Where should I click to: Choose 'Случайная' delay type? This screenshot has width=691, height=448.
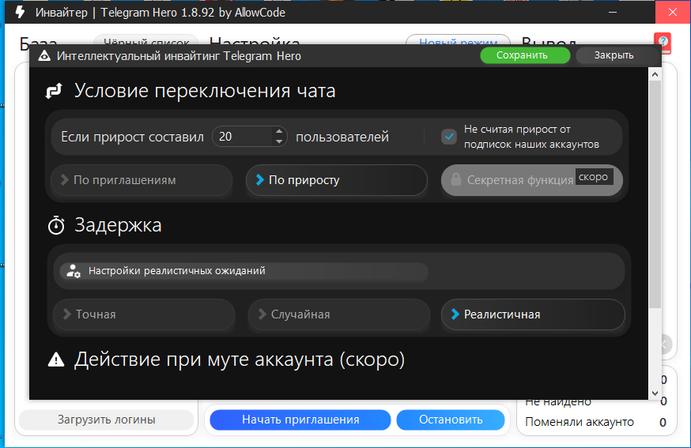[x=339, y=314]
